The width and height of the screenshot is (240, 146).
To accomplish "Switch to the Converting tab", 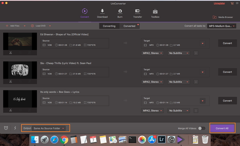I will click(109, 26).
